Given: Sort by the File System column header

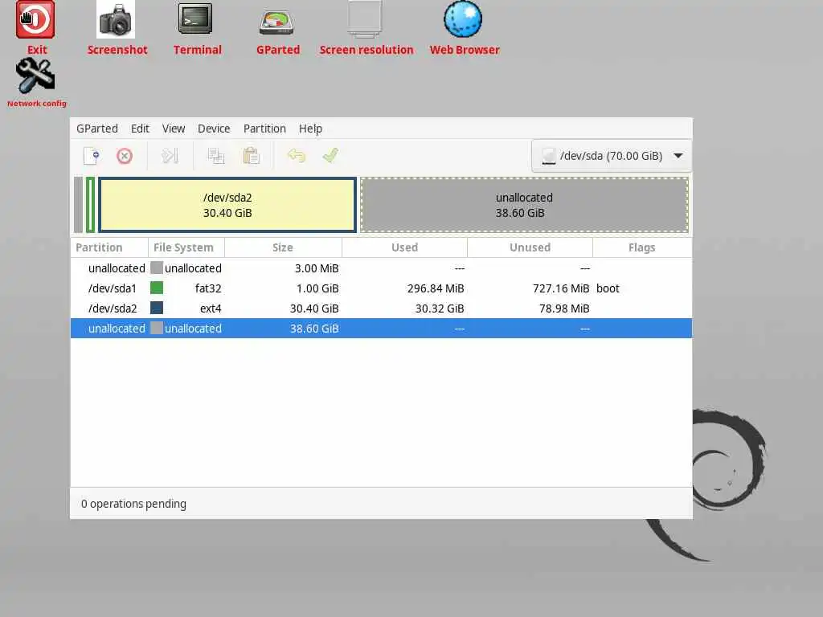Looking at the screenshot, I should click(186, 247).
